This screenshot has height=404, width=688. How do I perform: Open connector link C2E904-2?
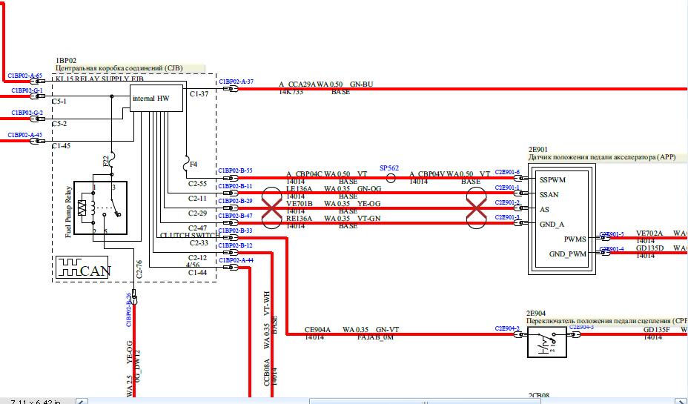click(507, 328)
